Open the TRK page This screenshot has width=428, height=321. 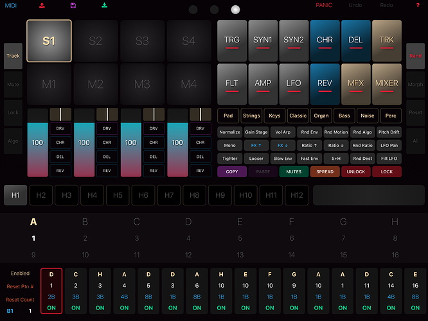(387, 40)
